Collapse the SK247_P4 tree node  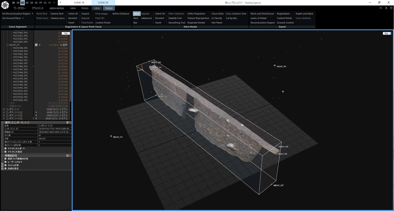(x=7, y=45)
